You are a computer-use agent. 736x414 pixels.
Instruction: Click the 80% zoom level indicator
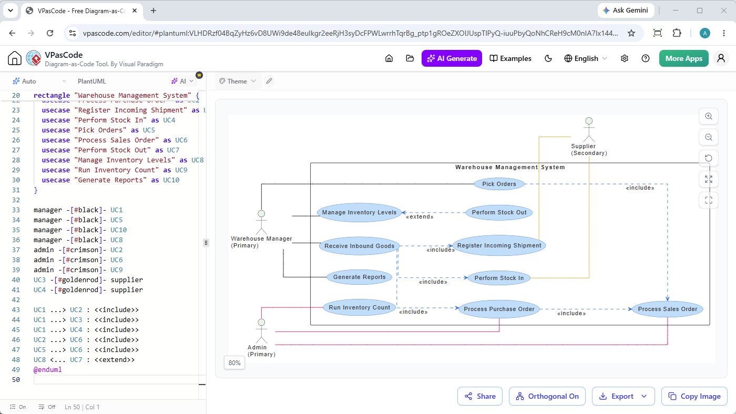[234, 363]
